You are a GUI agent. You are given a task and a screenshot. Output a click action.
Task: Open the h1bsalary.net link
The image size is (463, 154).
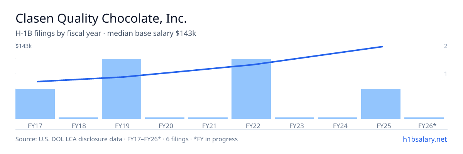click(424, 139)
